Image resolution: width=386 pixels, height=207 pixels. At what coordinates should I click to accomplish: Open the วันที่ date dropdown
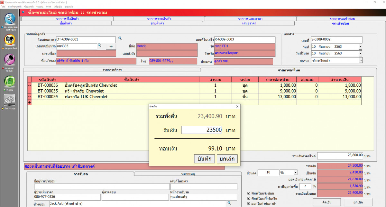(x=361, y=47)
